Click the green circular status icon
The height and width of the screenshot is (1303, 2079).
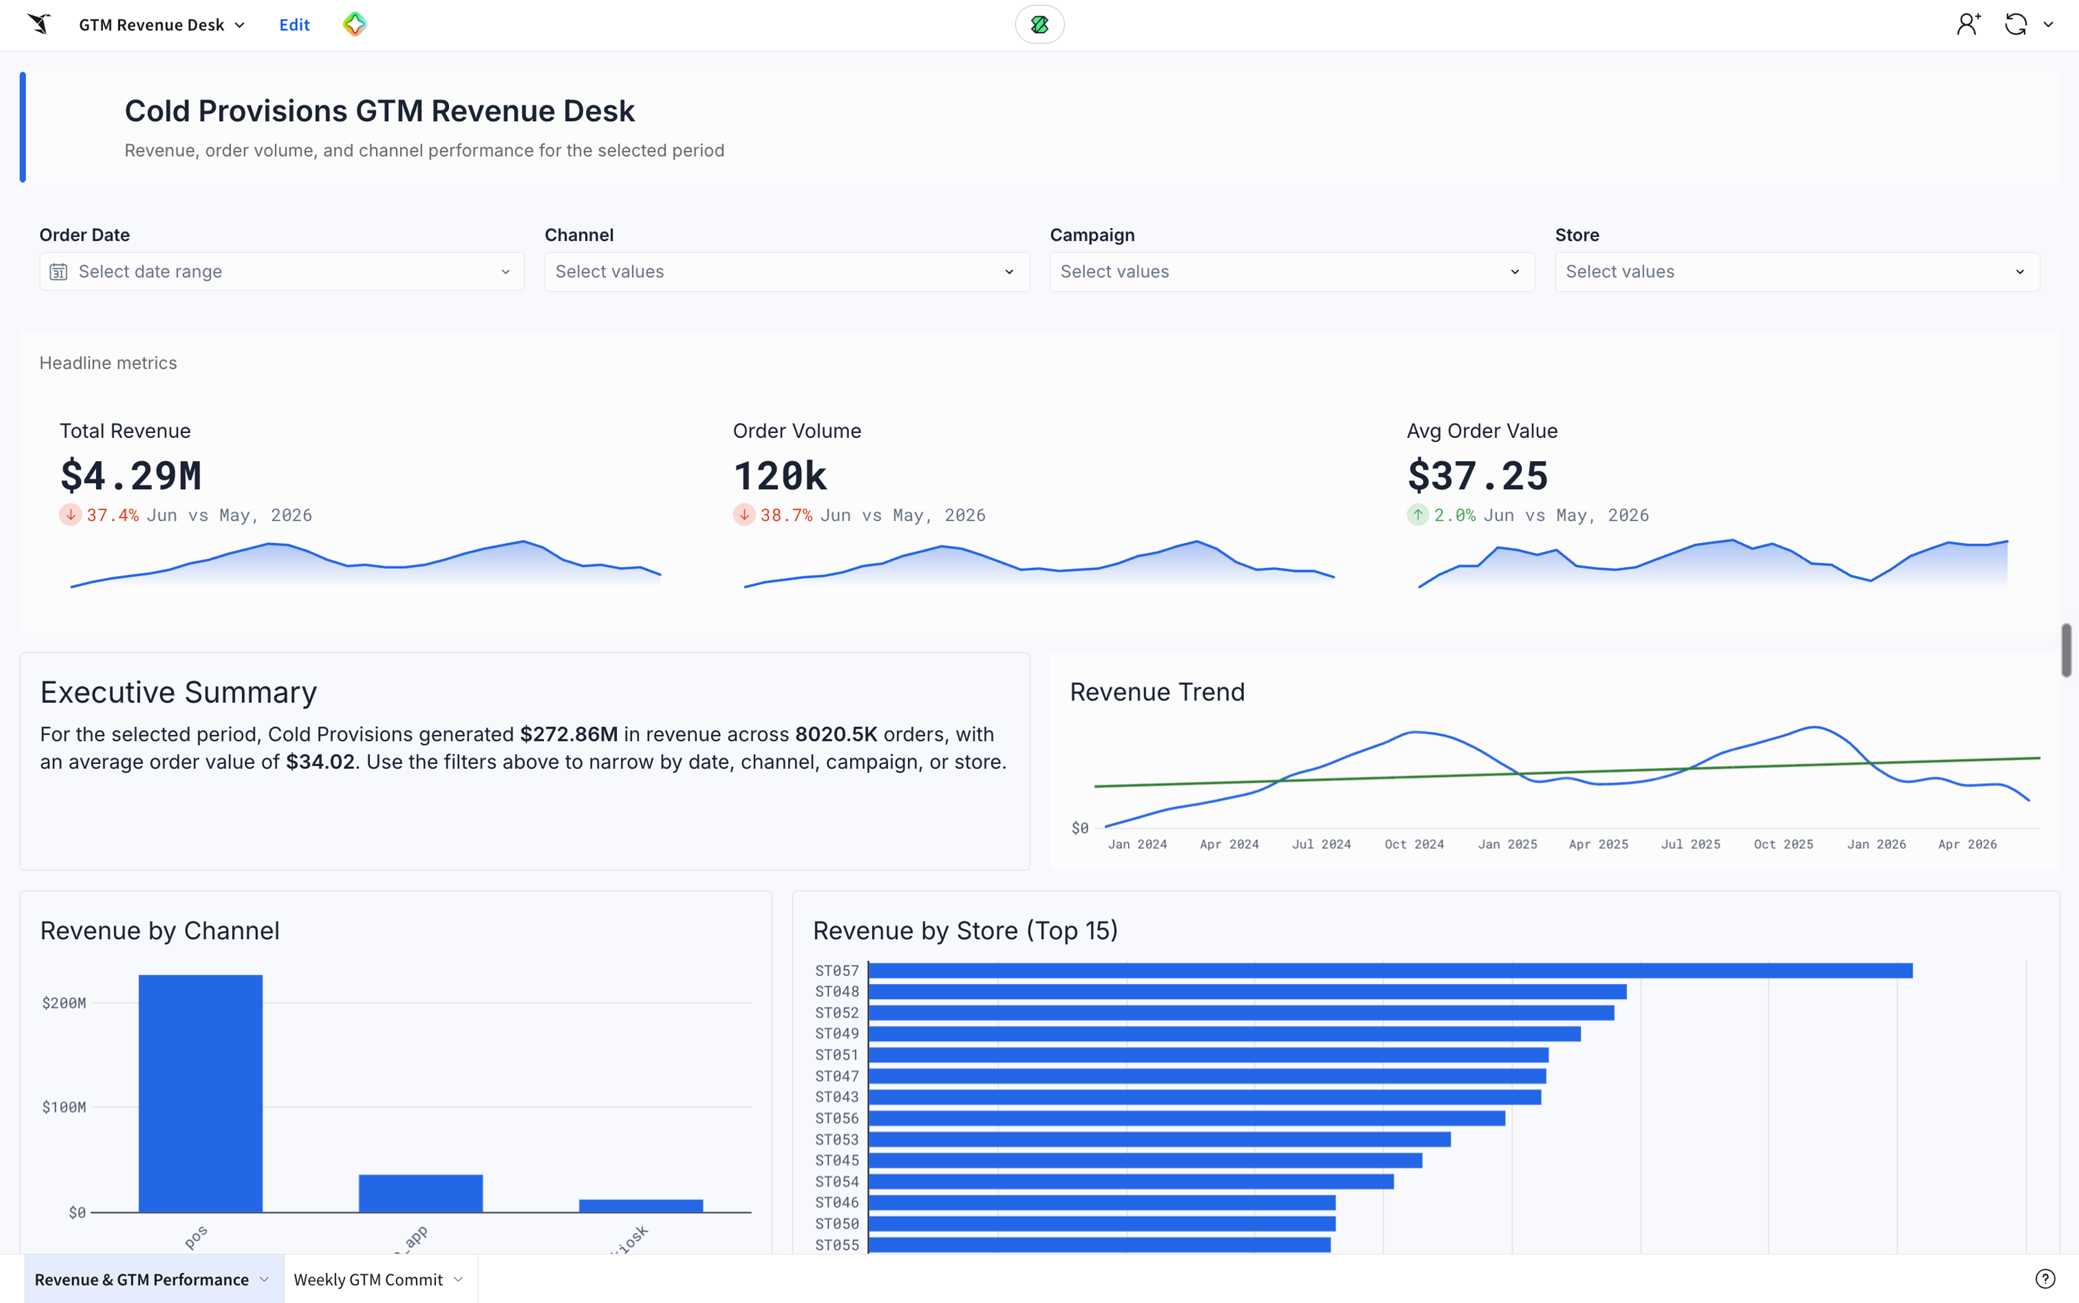(x=1039, y=25)
